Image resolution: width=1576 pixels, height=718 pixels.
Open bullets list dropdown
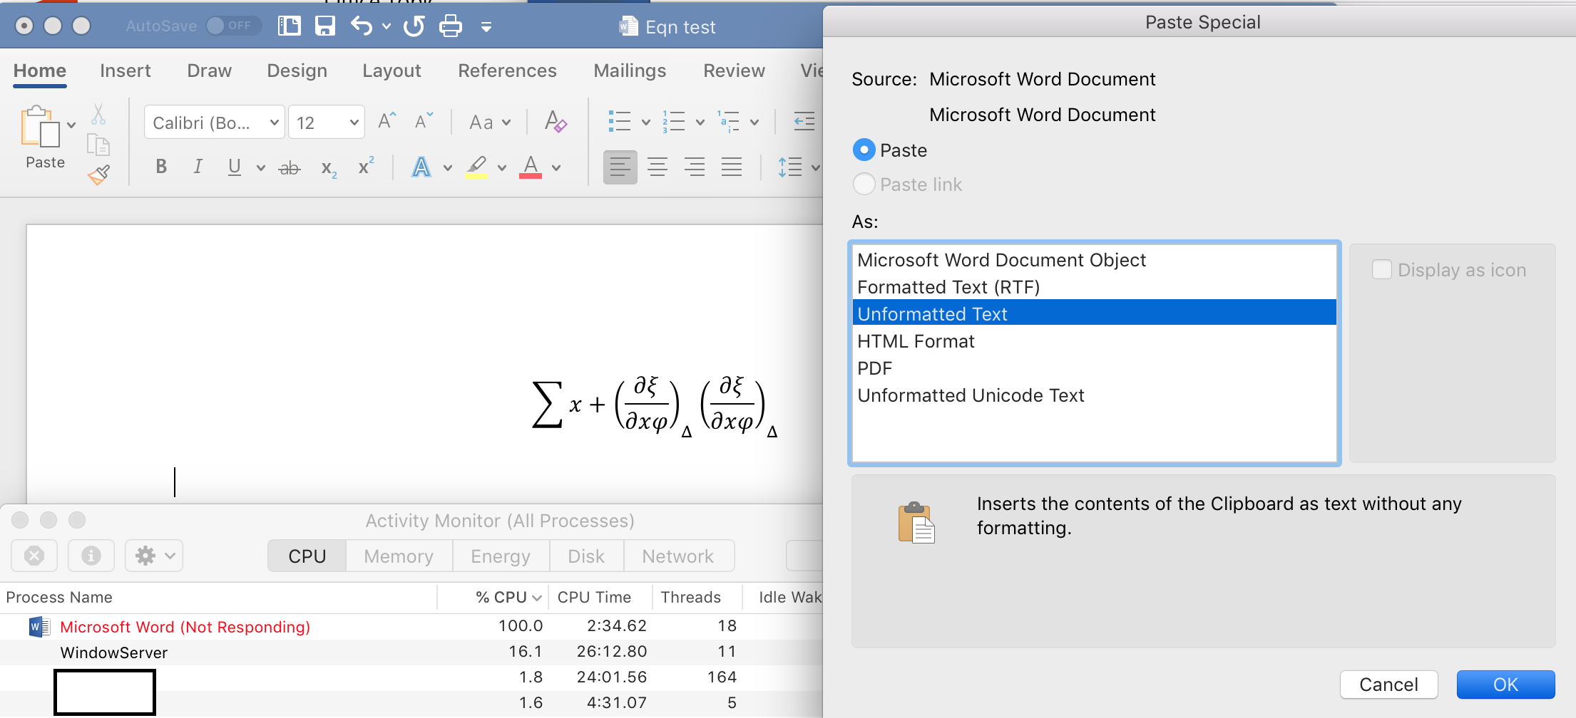pyautogui.click(x=646, y=123)
